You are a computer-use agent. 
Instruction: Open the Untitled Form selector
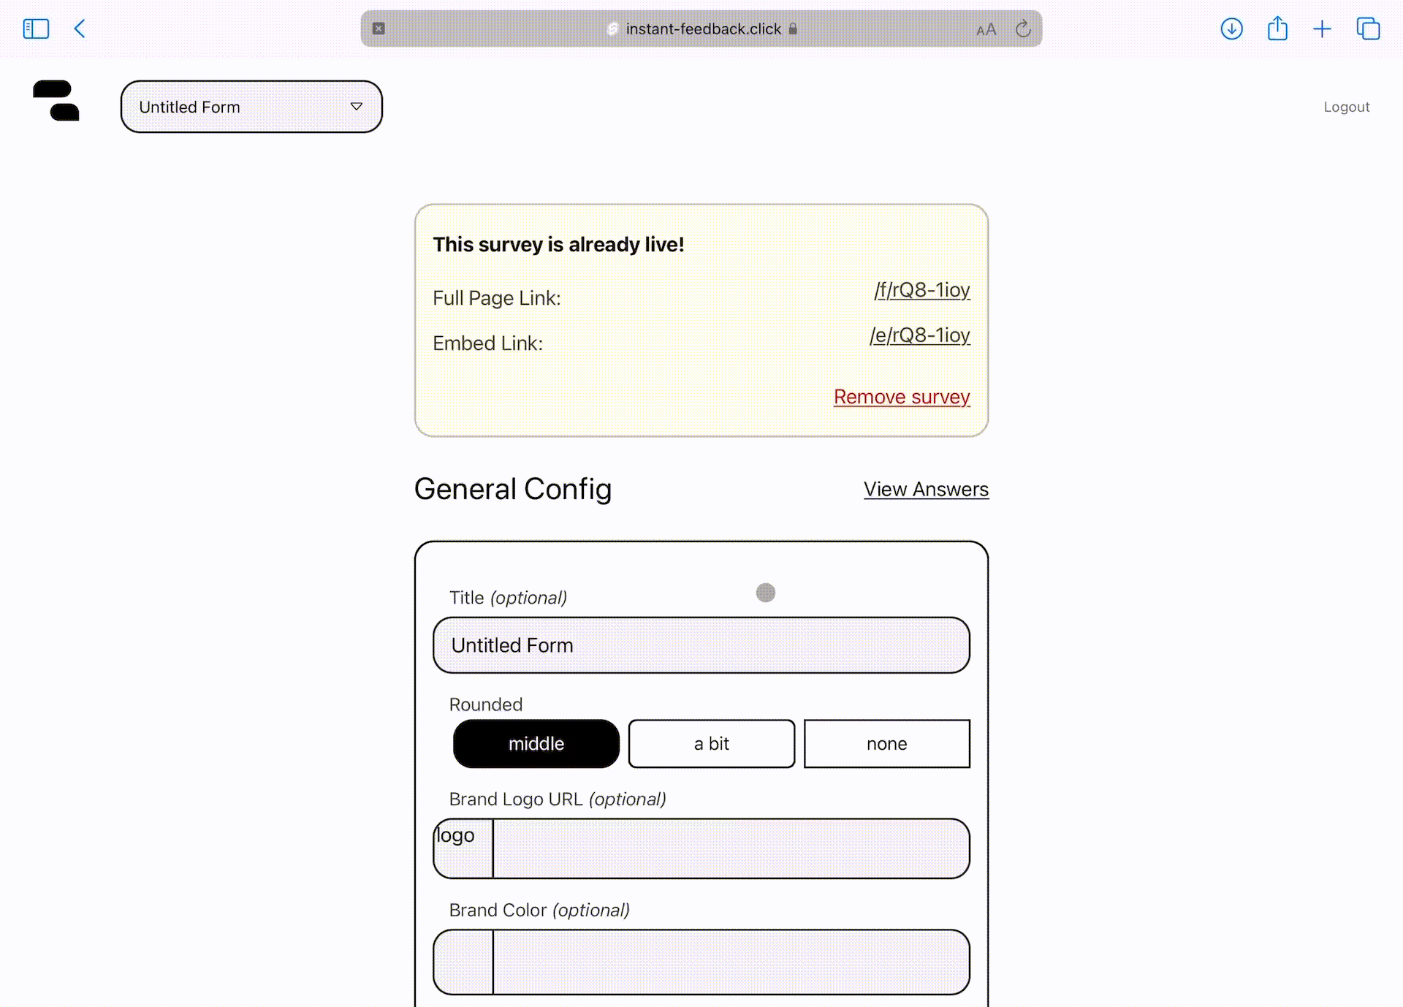(241, 106)
